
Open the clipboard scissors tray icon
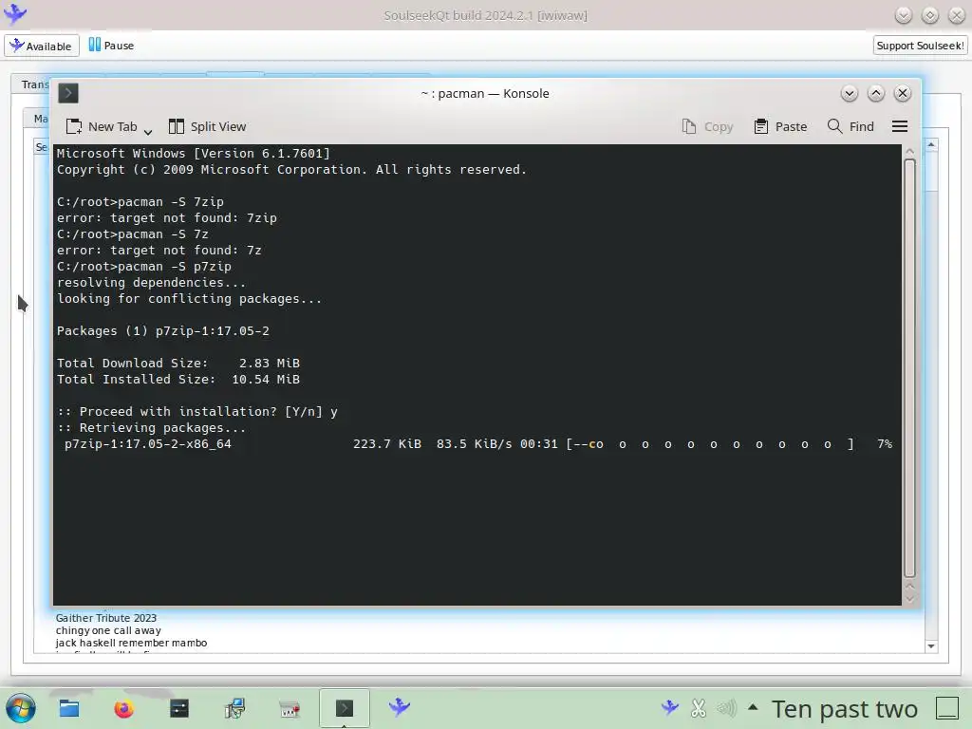click(699, 708)
